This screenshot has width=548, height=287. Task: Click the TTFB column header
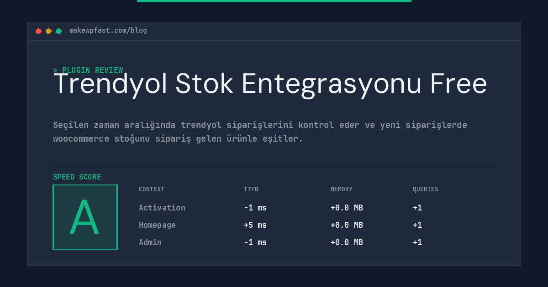(x=251, y=190)
